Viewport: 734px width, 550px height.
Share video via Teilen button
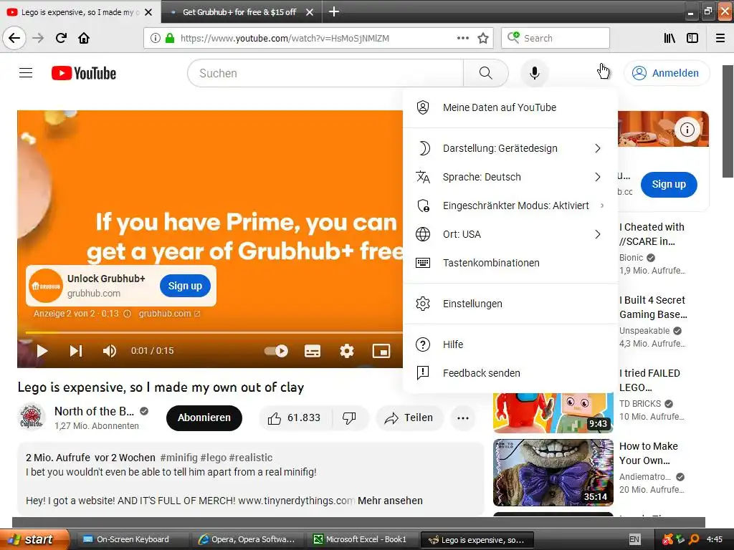coord(409,418)
